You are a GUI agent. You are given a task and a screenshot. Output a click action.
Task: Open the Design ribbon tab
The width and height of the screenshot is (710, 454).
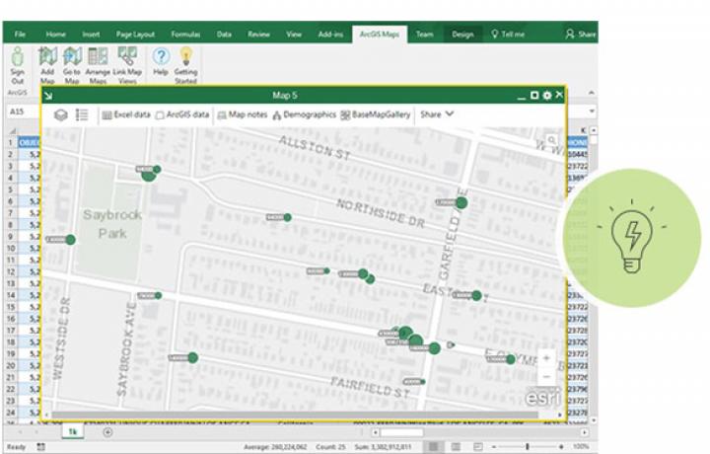click(x=462, y=35)
